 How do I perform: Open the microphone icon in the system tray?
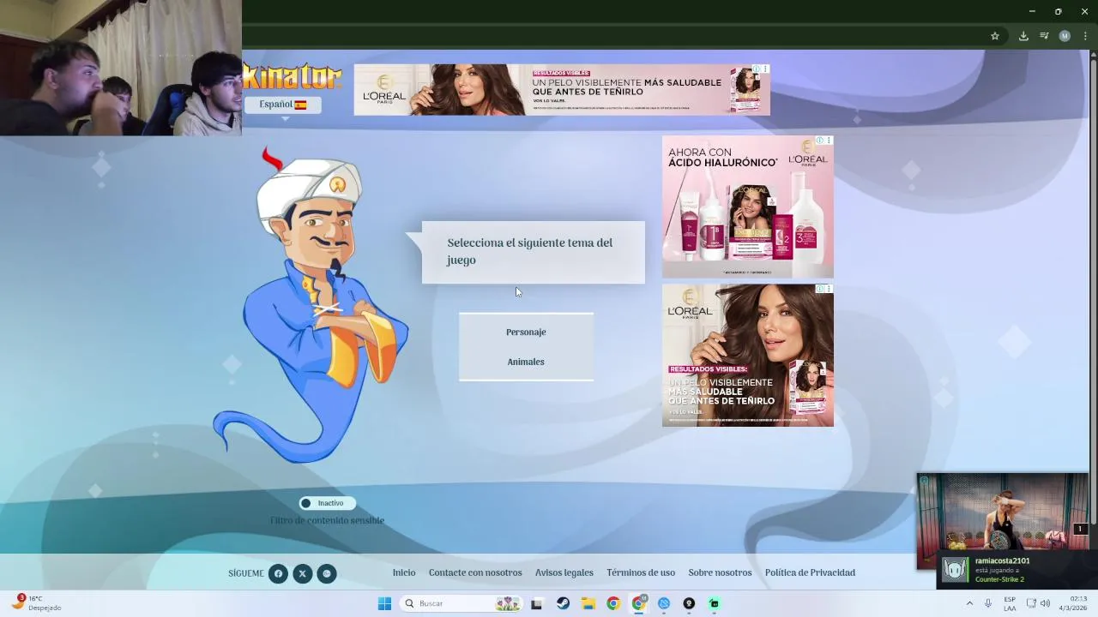point(988,603)
